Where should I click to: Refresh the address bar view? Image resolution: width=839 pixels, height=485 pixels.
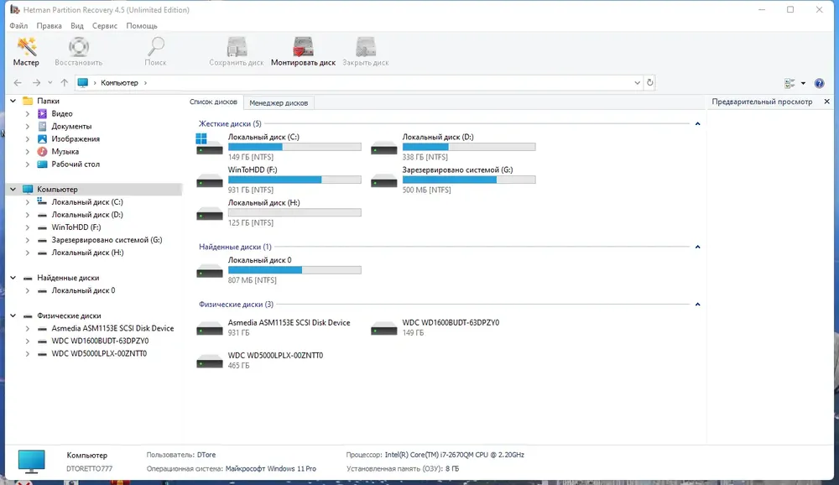pyautogui.click(x=649, y=82)
